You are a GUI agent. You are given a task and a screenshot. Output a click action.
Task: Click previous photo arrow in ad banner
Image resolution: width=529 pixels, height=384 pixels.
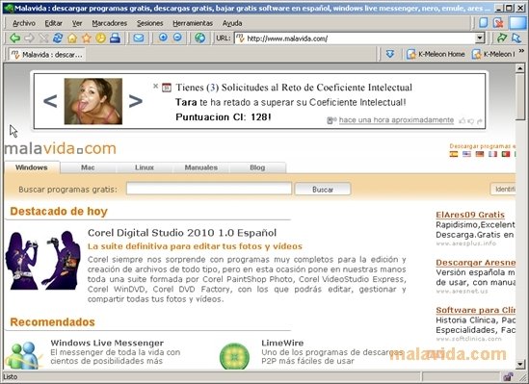pos(50,101)
